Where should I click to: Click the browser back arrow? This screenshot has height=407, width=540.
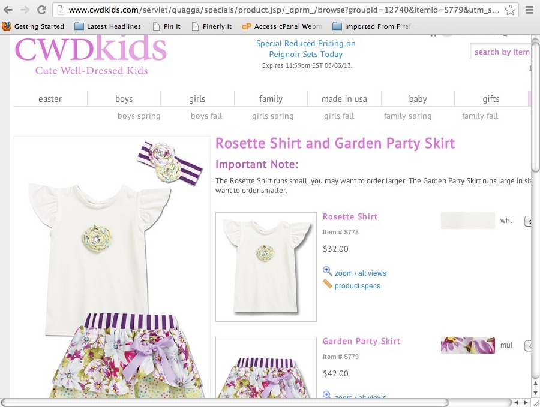[x=8, y=10]
